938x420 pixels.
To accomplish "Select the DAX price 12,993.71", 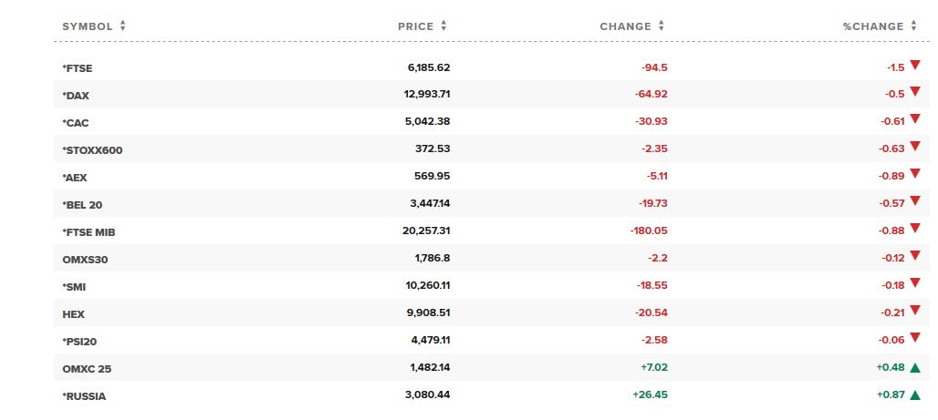I will [x=427, y=94].
